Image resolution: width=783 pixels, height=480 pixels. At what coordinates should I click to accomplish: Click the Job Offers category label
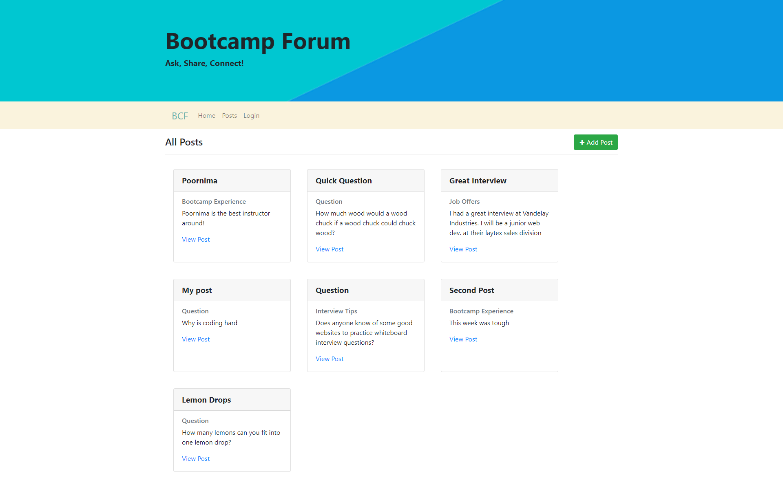[x=464, y=202]
